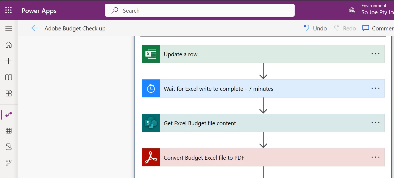
Task: Expand Convert Budget Excel file to PDF
Action: tap(263, 157)
